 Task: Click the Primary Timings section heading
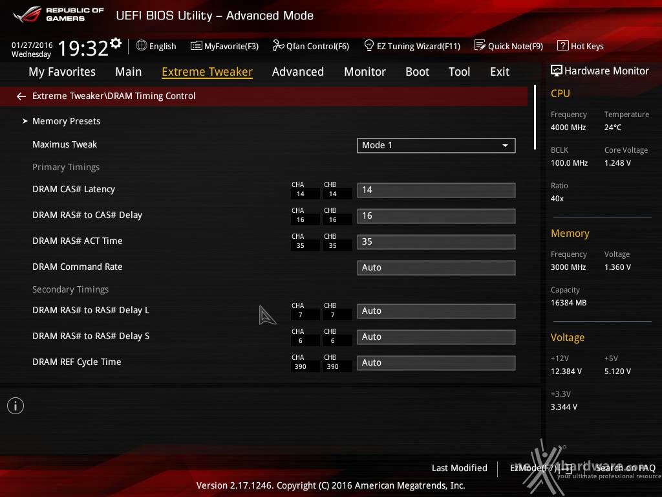(66, 167)
